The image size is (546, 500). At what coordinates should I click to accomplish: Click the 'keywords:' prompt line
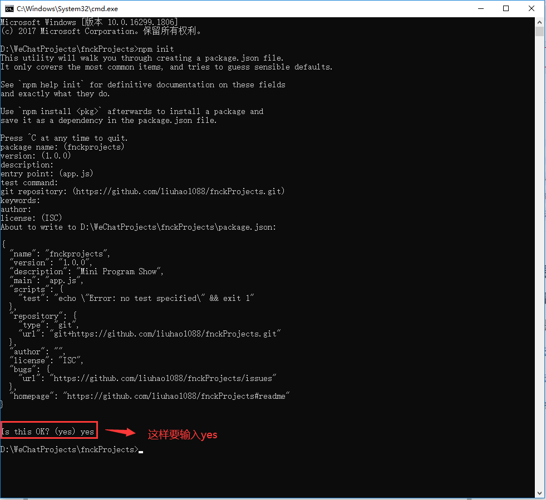(20, 200)
